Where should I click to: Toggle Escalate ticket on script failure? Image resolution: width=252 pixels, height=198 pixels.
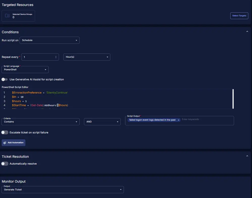coord(5,132)
